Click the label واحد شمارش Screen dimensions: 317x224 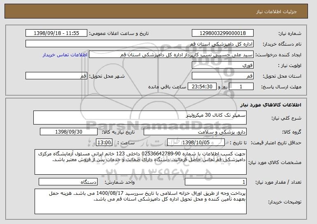(x=120, y=182)
